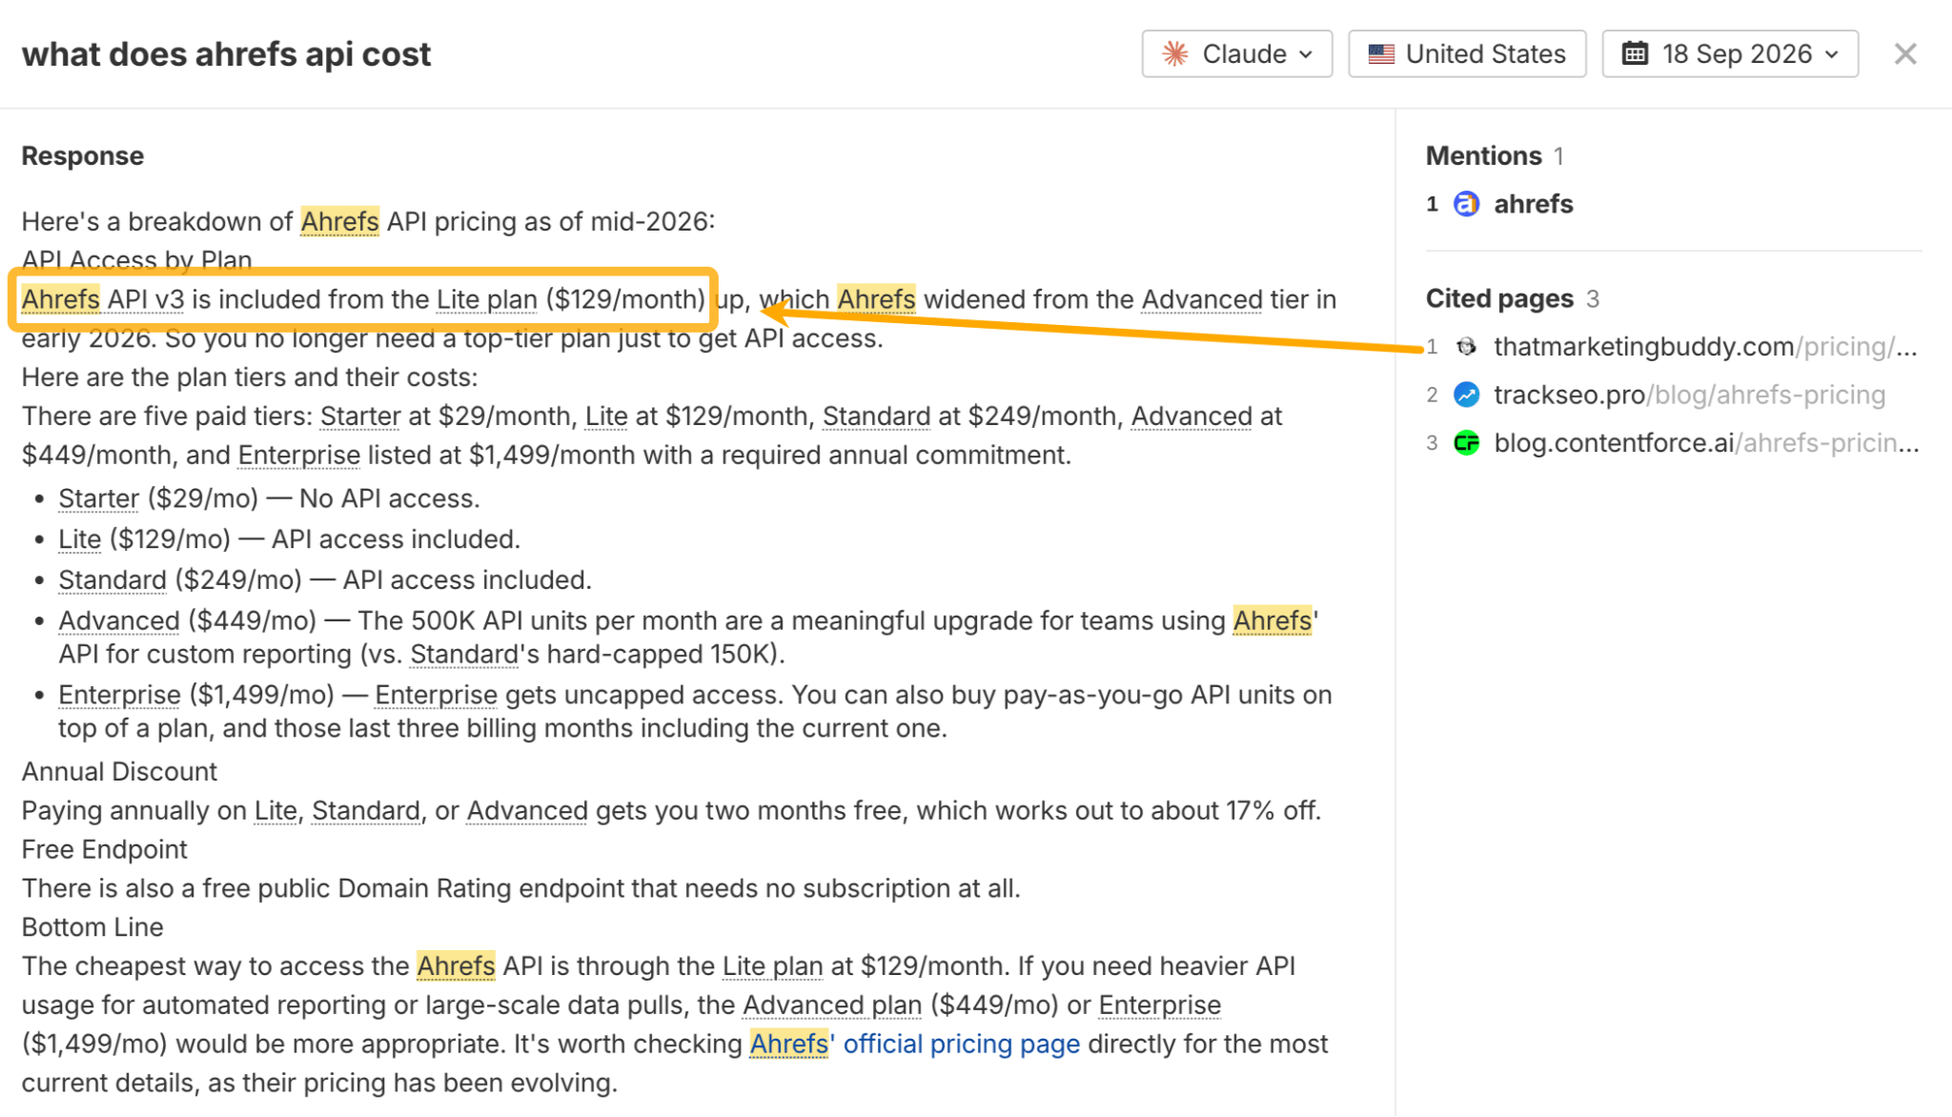The height and width of the screenshot is (1117, 1952).
Task: Click 'Enterprise' in the Enterprise ($1,499/mo) bullet
Action: 119,696
